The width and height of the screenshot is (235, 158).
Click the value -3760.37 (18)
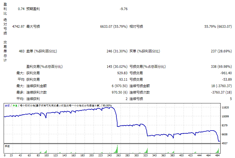(222, 92)
